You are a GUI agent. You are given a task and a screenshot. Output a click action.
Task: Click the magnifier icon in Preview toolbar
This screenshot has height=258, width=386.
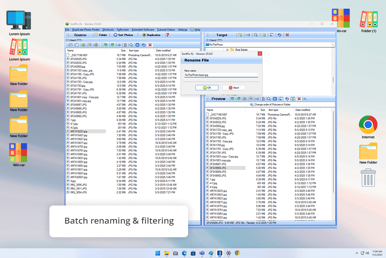[x=269, y=99]
